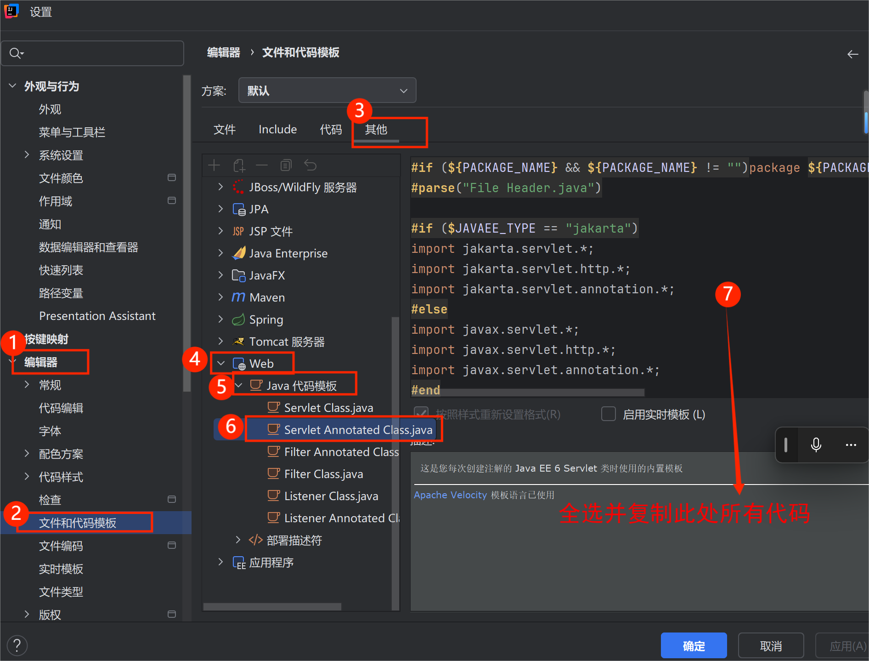Switch to the 代码 tab
Image resolution: width=869 pixels, height=661 pixels.
(331, 129)
